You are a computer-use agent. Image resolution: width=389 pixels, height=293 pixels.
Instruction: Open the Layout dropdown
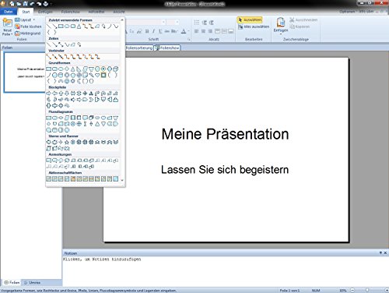tap(25, 19)
